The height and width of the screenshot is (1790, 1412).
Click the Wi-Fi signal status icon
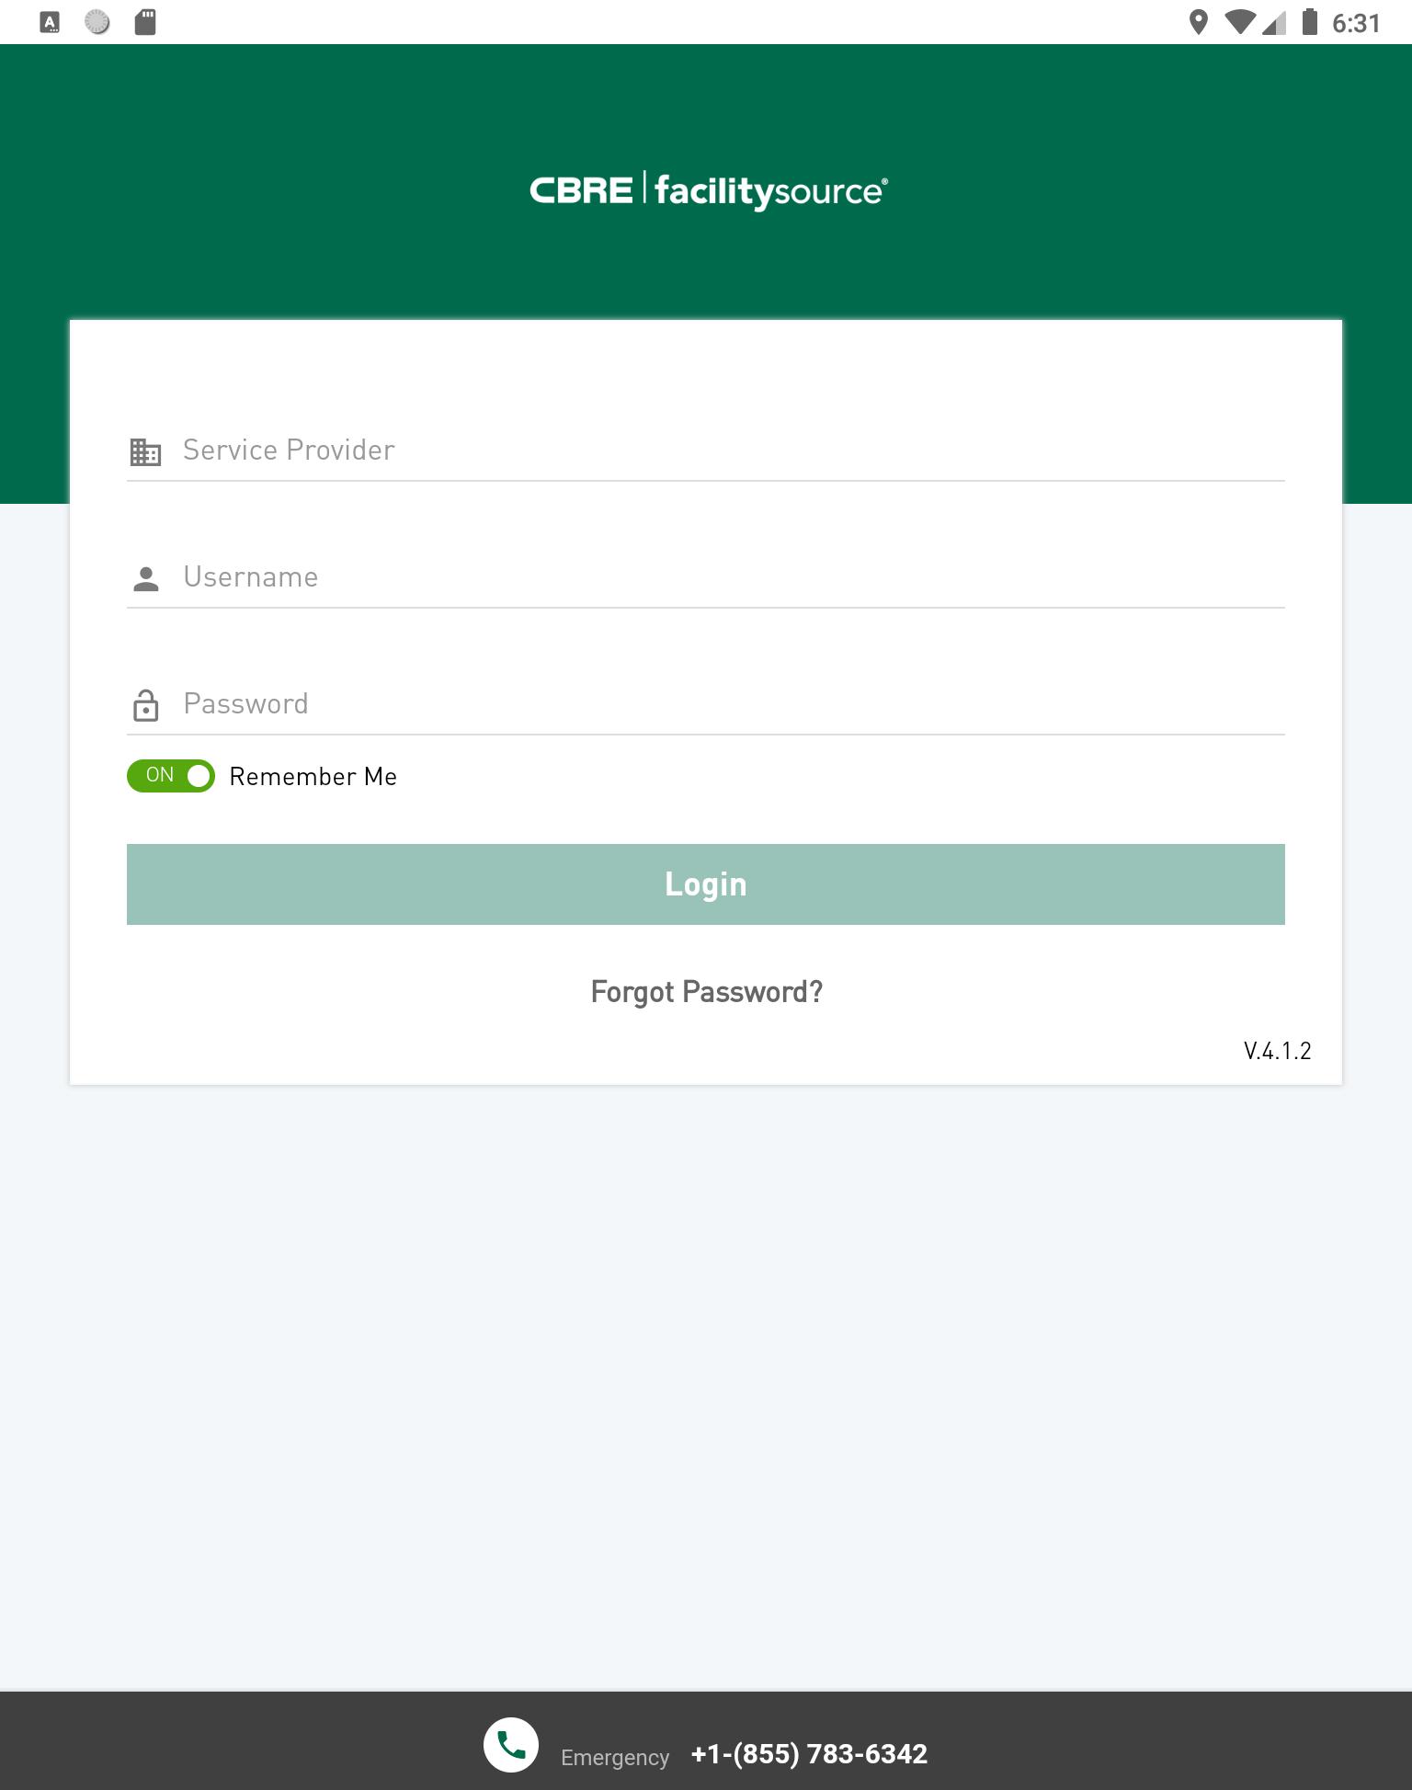(x=1239, y=22)
